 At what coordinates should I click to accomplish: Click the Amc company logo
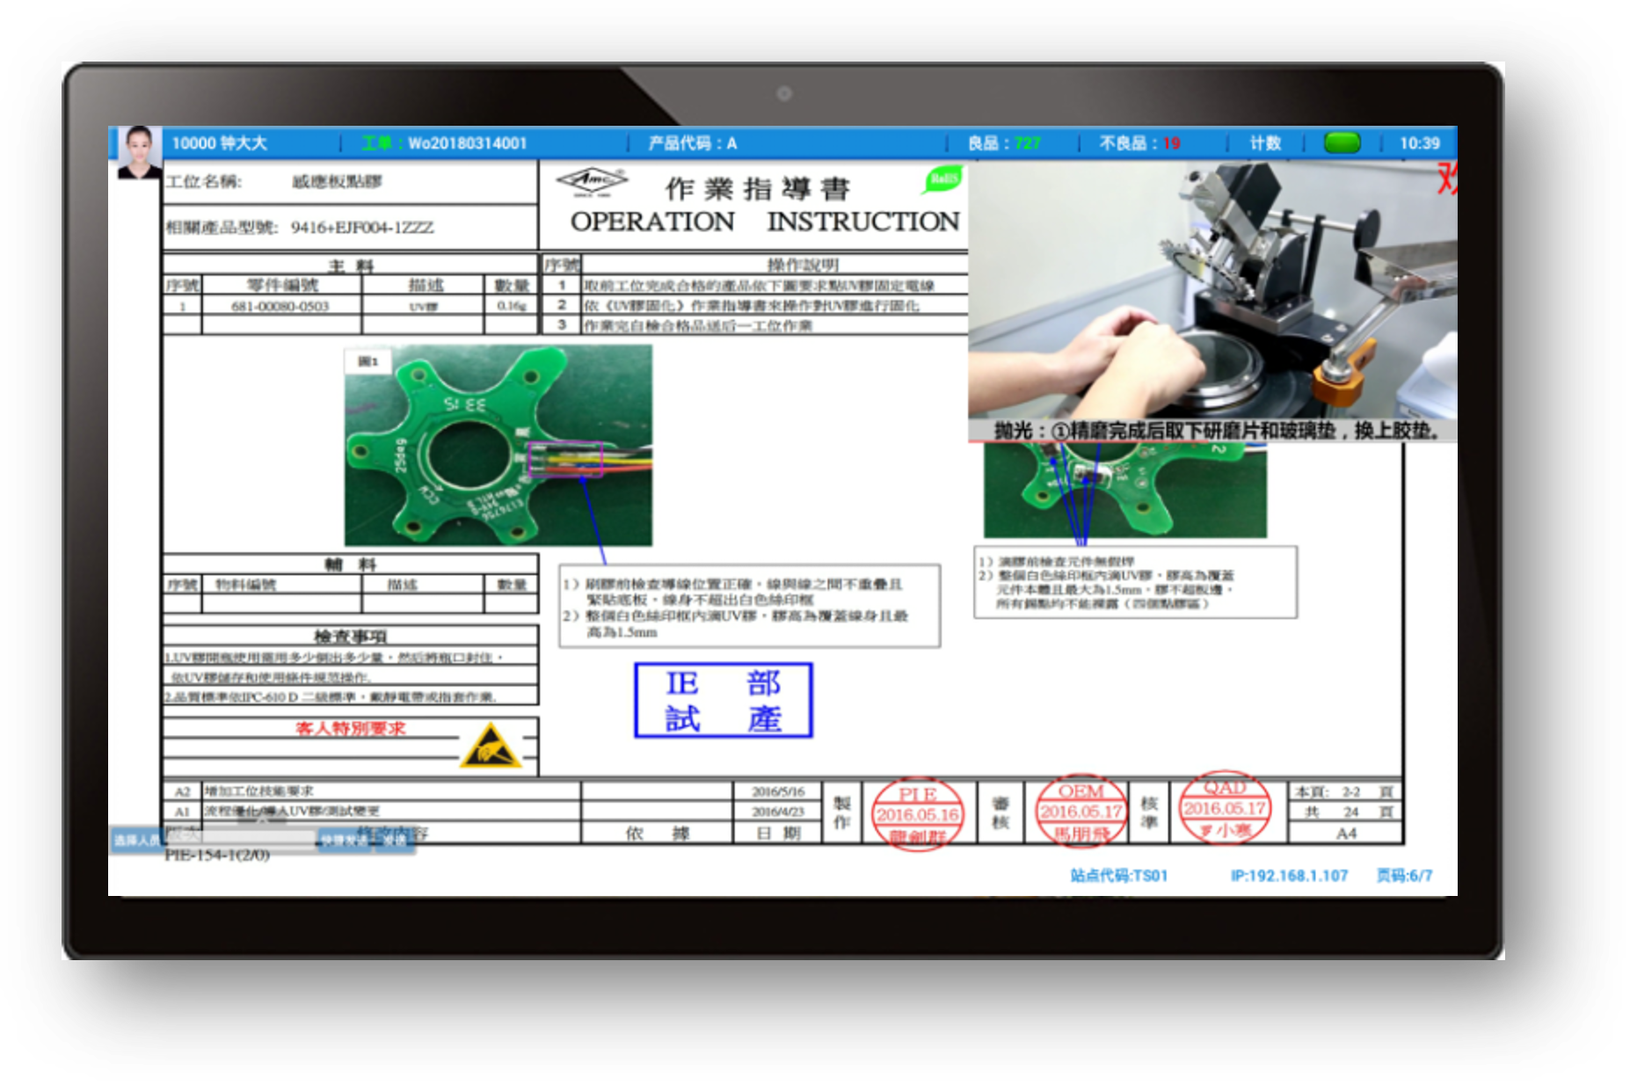point(593,181)
